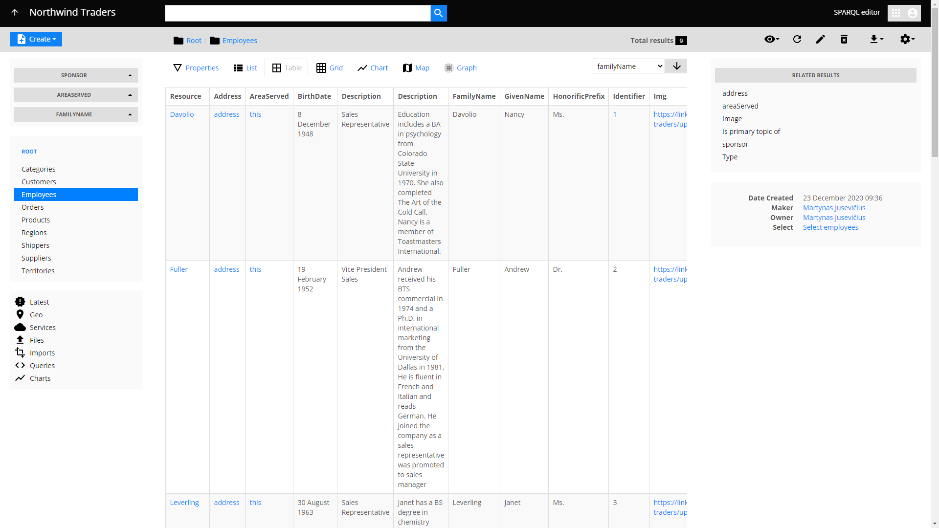Open Territories in the root list
This screenshot has height=528, width=939.
[76, 271]
